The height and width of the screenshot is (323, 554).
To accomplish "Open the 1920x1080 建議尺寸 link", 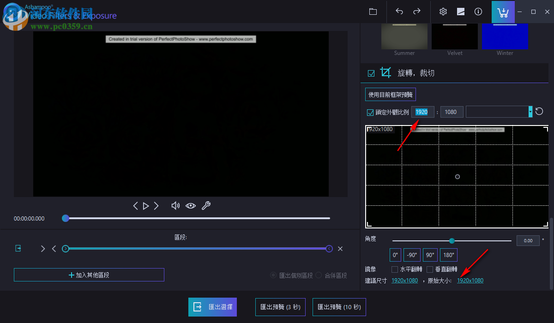I will pyautogui.click(x=404, y=280).
